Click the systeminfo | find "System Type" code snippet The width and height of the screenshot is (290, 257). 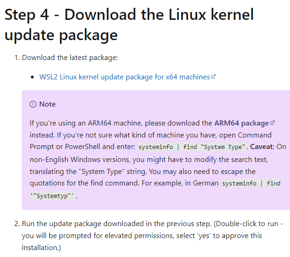192,147
